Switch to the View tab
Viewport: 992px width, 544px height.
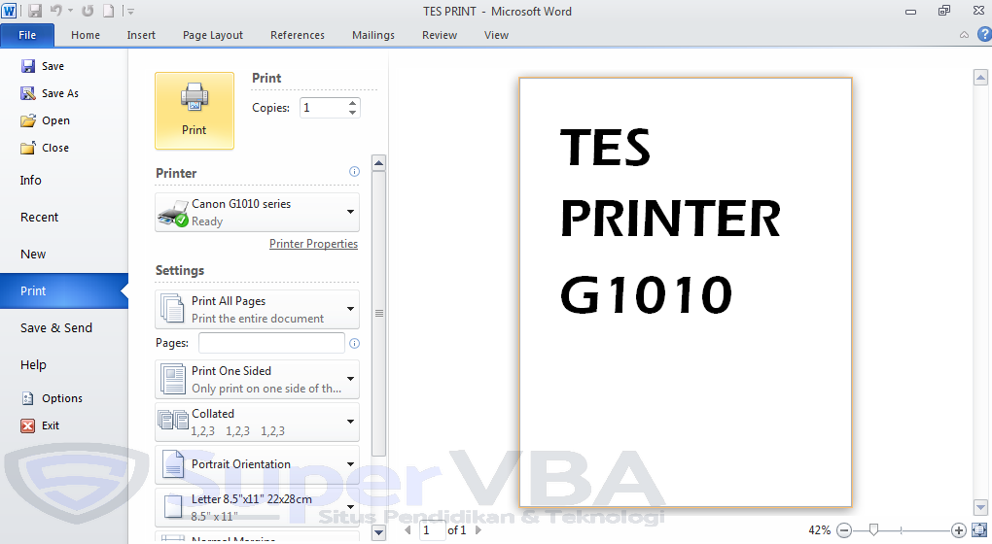(497, 35)
